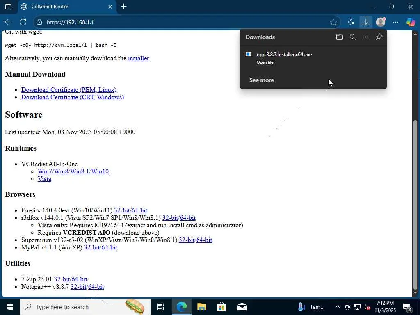Image resolution: width=420 pixels, height=315 pixels.
Task: Click See more in Downloads panel
Action: 261,80
